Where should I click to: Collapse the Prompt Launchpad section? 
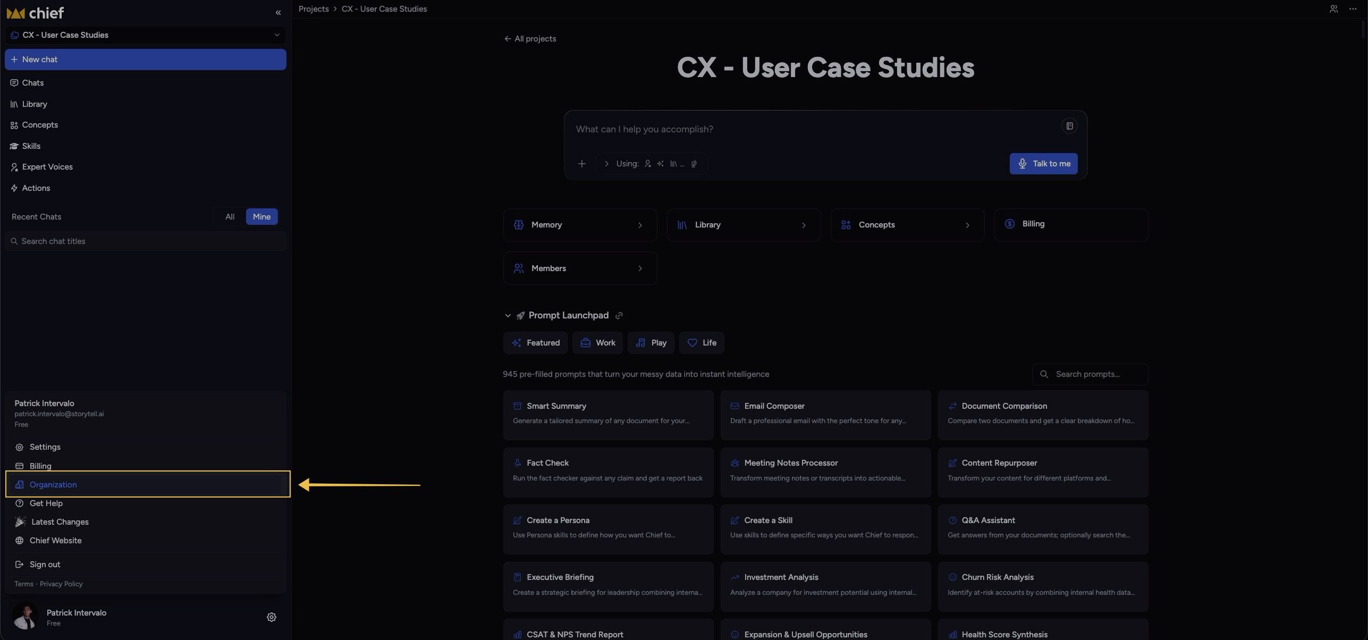coord(508,316)
